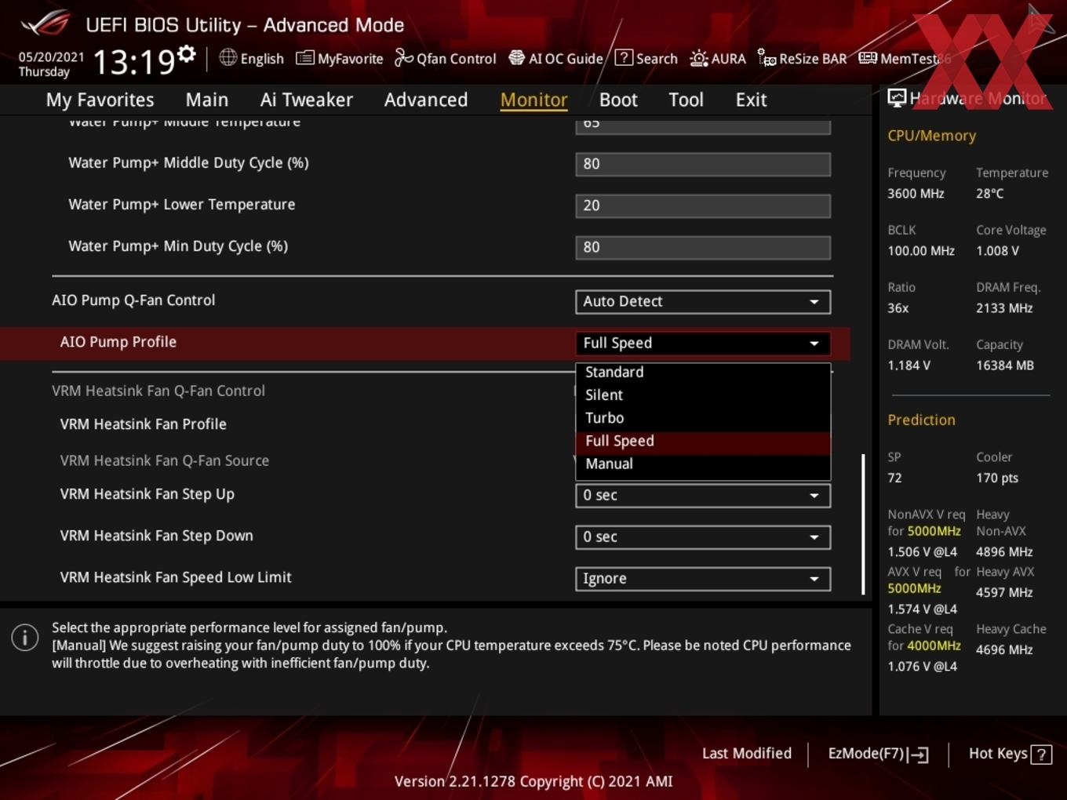
Task: Choose Turbo pump profile option
Action: click(x=703, y=418)
